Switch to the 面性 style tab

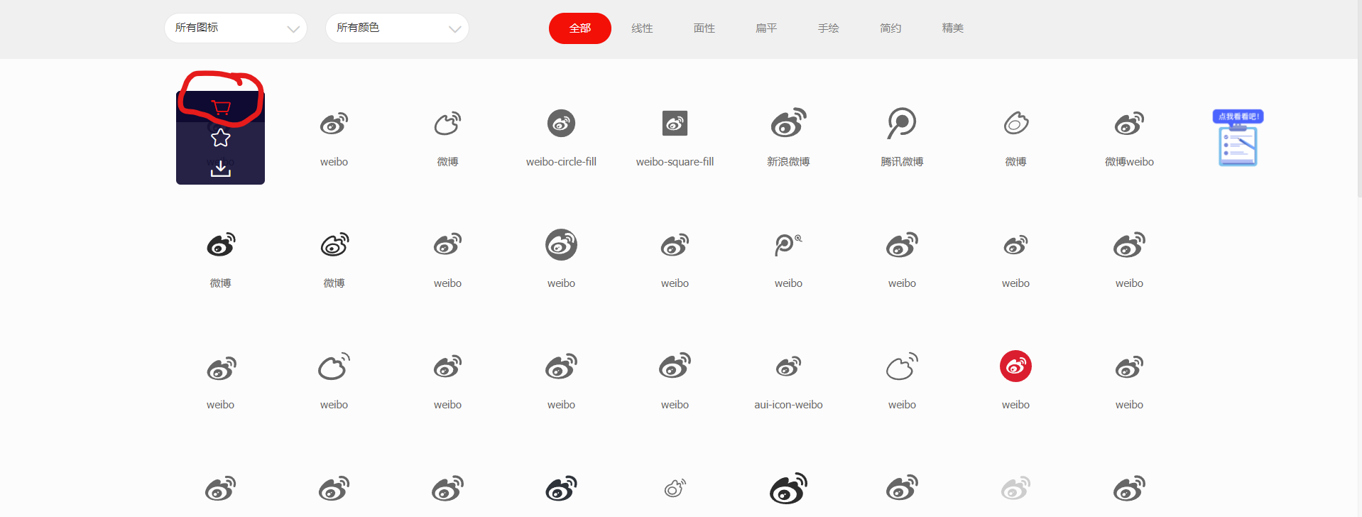pyautogui.click(x=704, y=28)
